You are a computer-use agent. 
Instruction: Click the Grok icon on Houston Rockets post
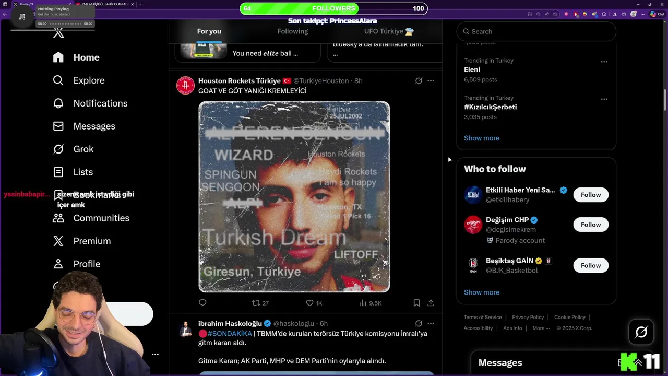click(x=419, y=81)
